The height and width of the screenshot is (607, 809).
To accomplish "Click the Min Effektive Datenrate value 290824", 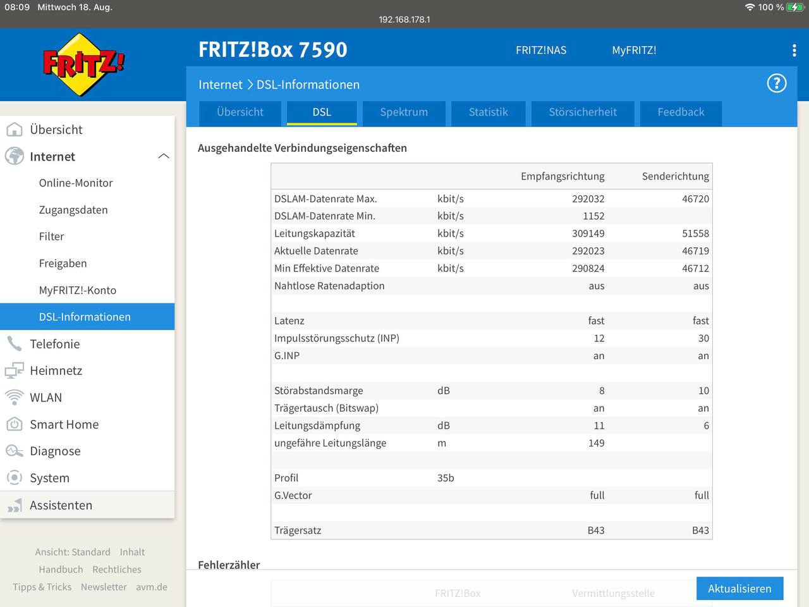I will click(588, 268).
